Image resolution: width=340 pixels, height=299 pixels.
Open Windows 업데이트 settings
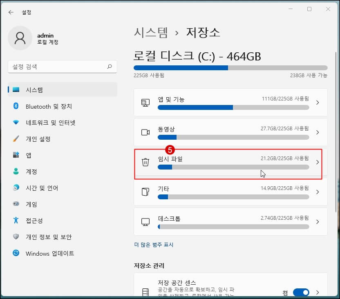tap(49, 253)
